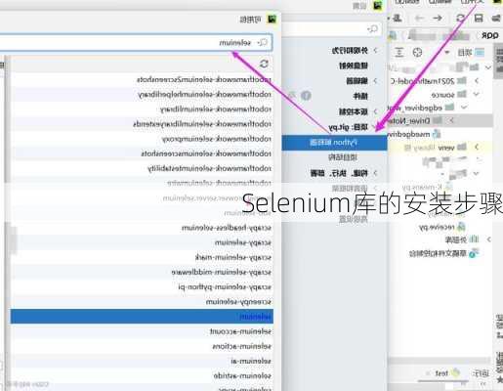Select msedgedriver file in project tree
503x391 pixels.
point(414,134)
